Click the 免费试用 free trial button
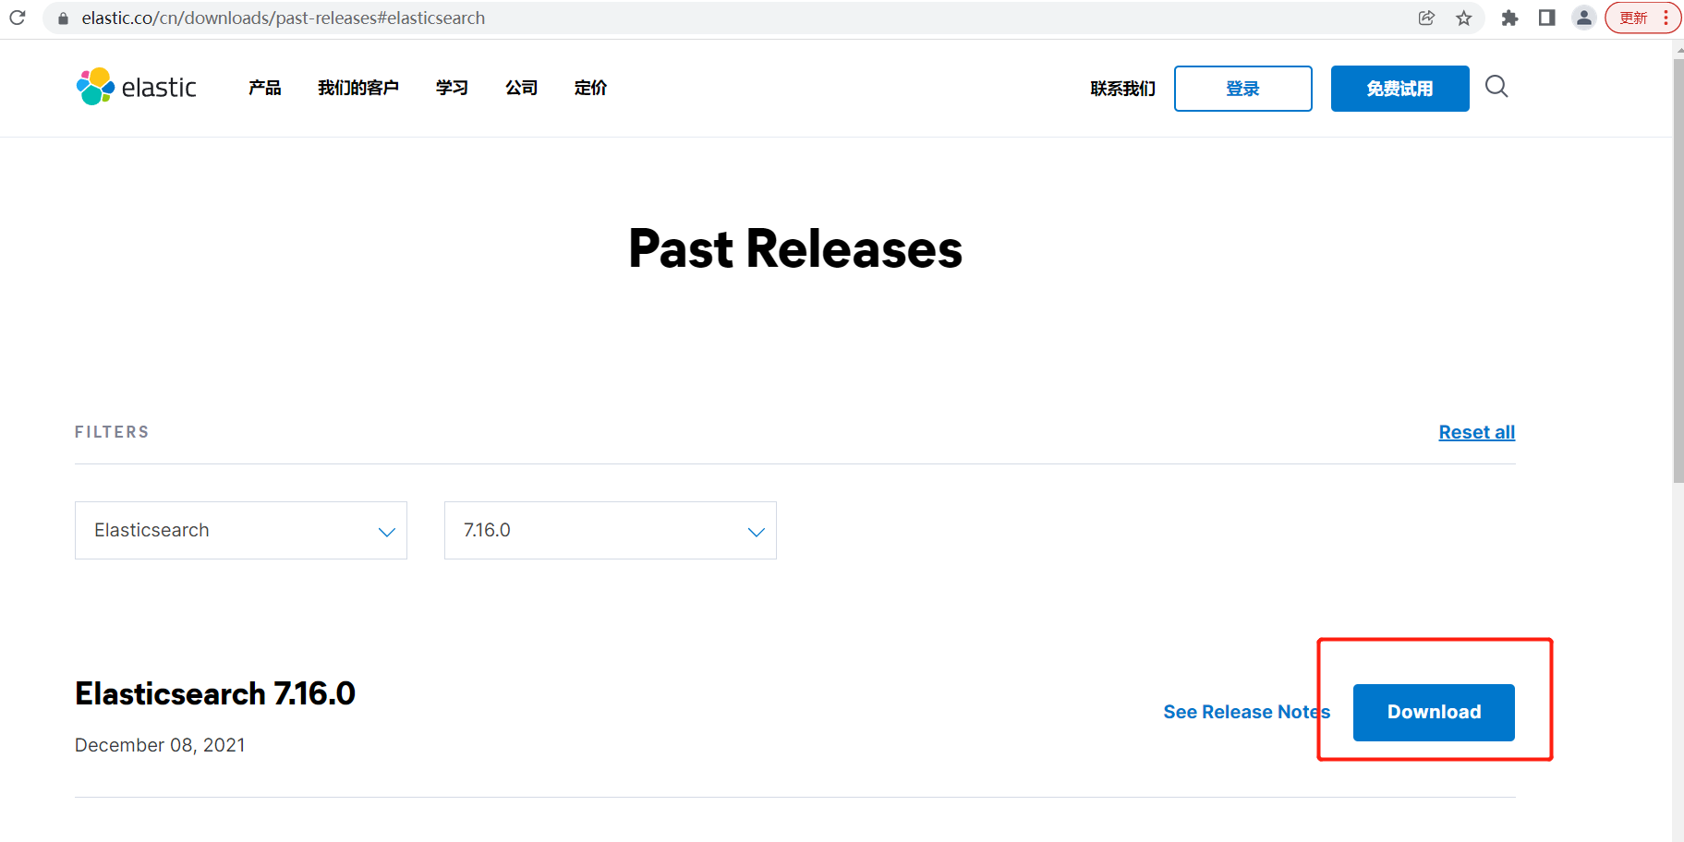This screenshot has height=842, width=1684. 1399,89
